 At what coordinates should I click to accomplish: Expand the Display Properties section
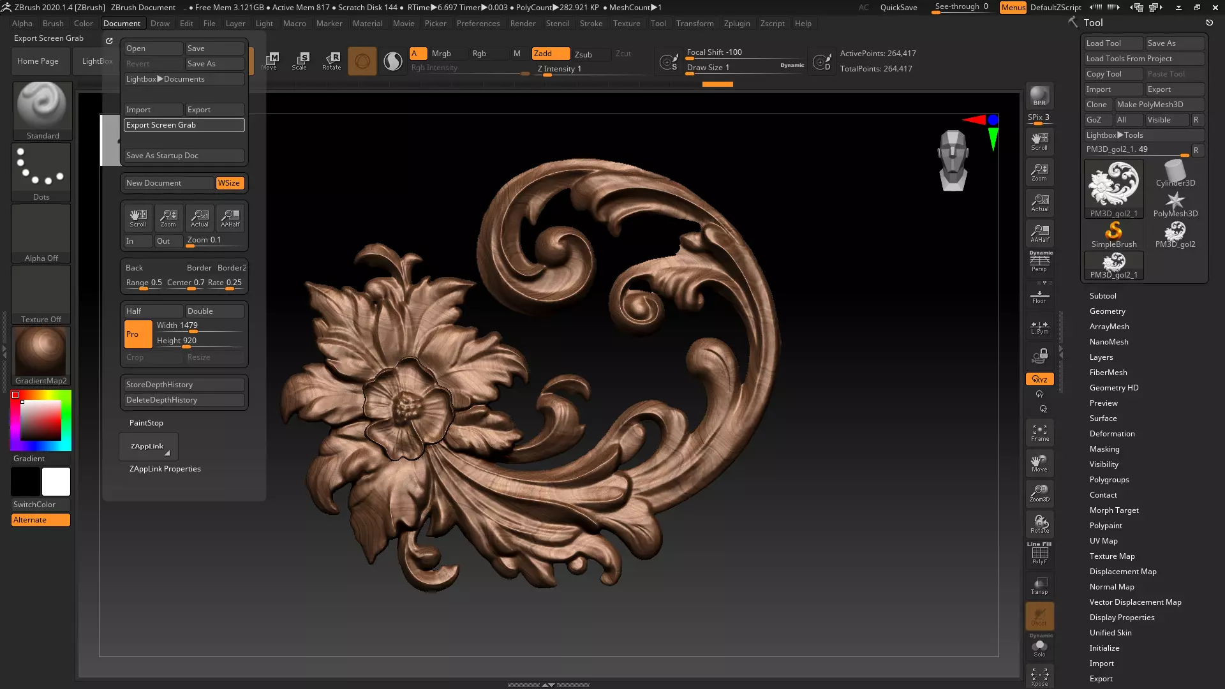pos(1122,618)
